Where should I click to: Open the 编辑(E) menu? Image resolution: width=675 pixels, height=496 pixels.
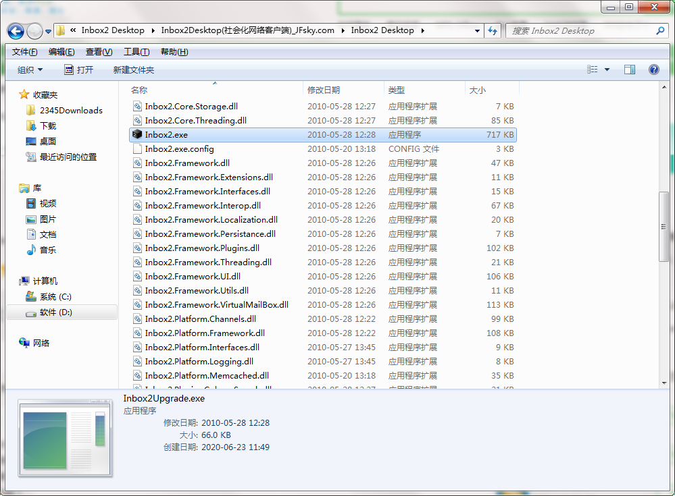[61, 52]
